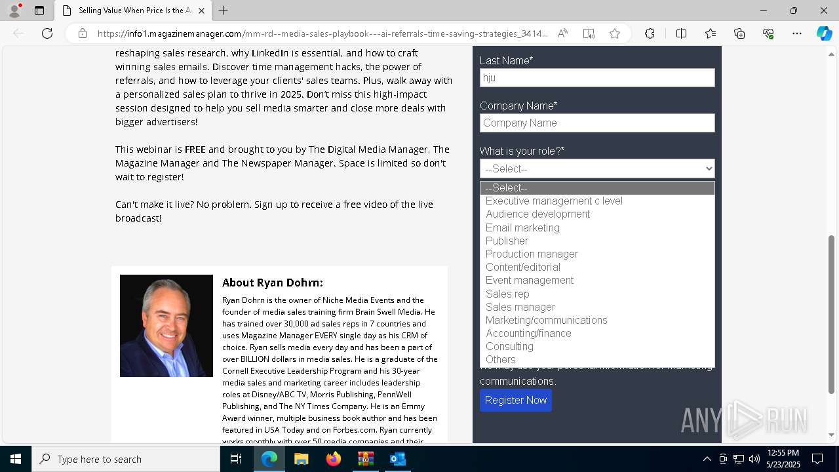
Task: Choose the --Select-- placeholder option
Action: point(597,188)
